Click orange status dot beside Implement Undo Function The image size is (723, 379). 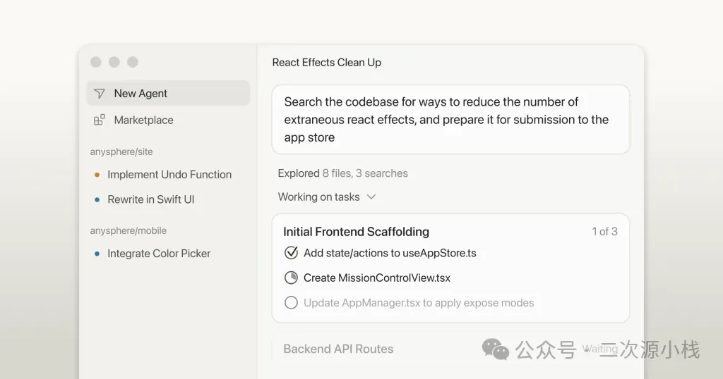pyautogui.click(x=97, y=175)
